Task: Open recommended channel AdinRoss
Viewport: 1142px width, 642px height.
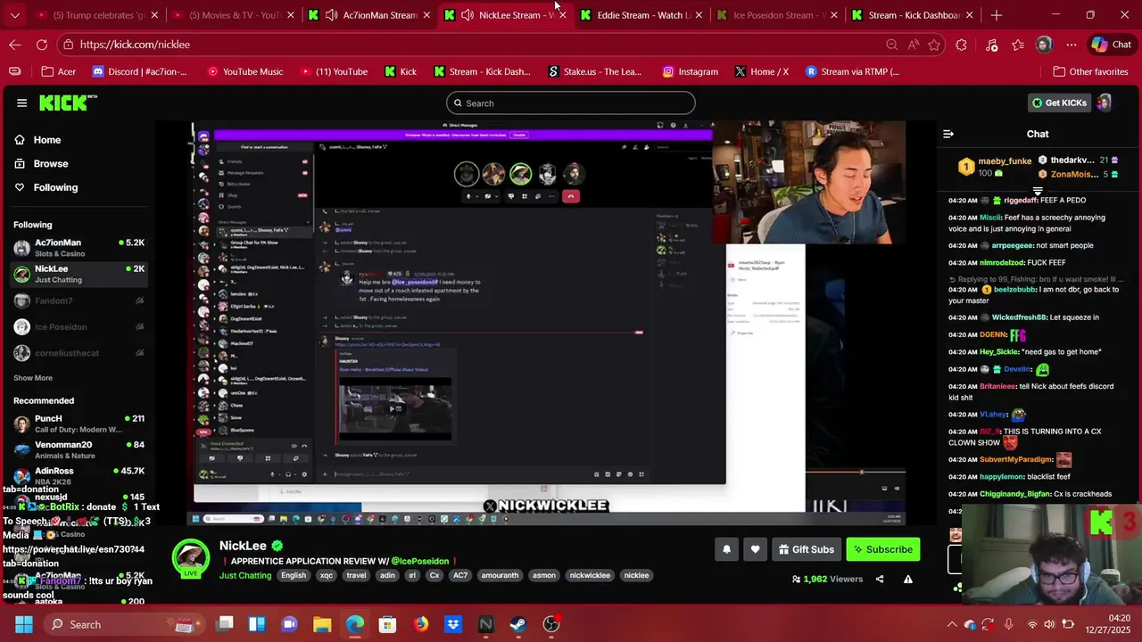Action: click(x=79, y=475)
